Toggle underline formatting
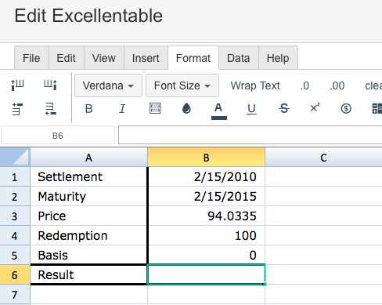Image resolution: width=382 pixels, height=305 pixels. pos(251,109)
